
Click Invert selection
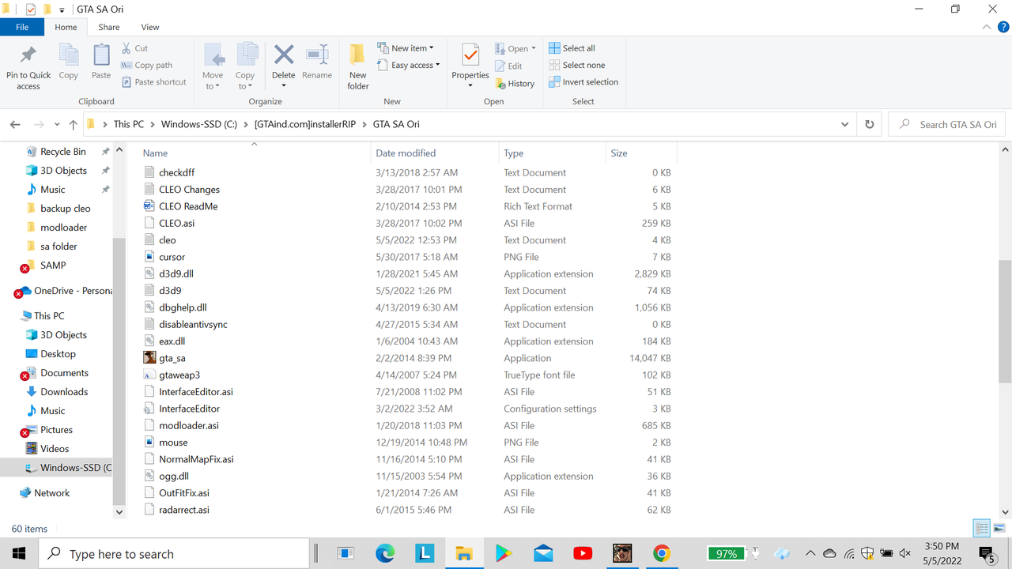point(583,82)
